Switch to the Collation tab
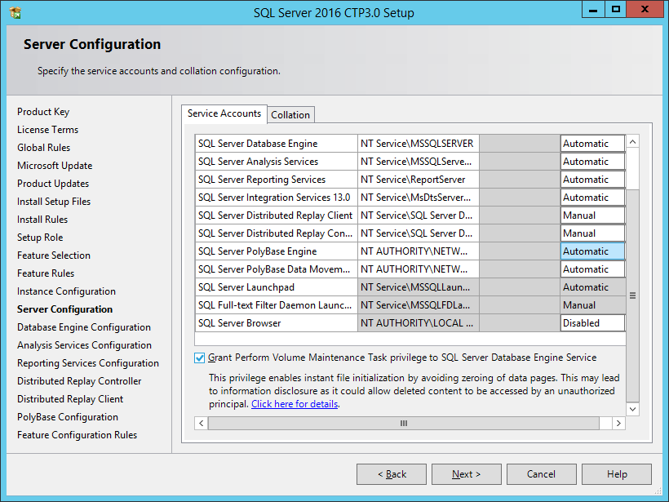The height and width of the screenshot is (502, 669). pos(290,115)
